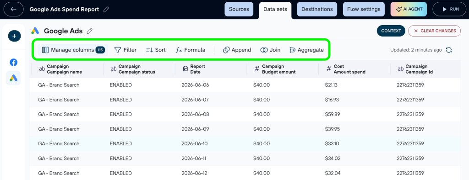Click the Campaign name column header

[68, 69]
